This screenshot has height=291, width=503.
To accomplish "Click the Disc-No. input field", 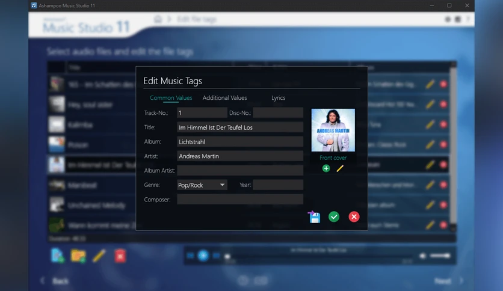I will [x=278, y=113].
